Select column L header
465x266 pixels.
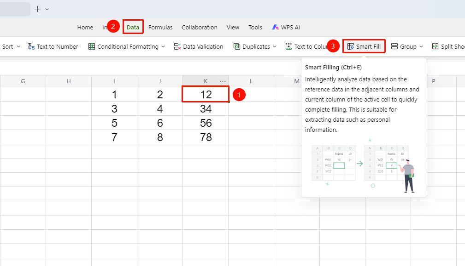coord(251,81)
